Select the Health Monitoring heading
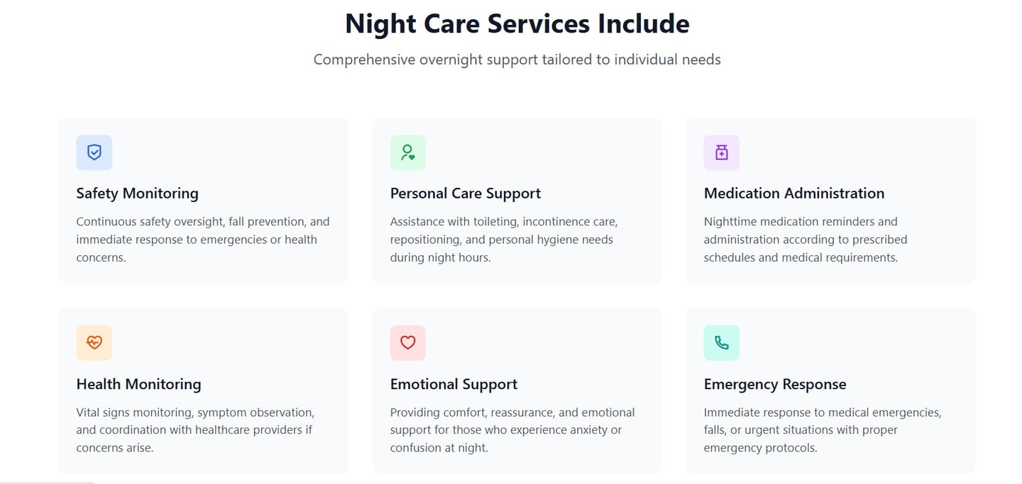The width and height of the screenshot is (1022, 484). pyautogui.click(x=138, y=384)
